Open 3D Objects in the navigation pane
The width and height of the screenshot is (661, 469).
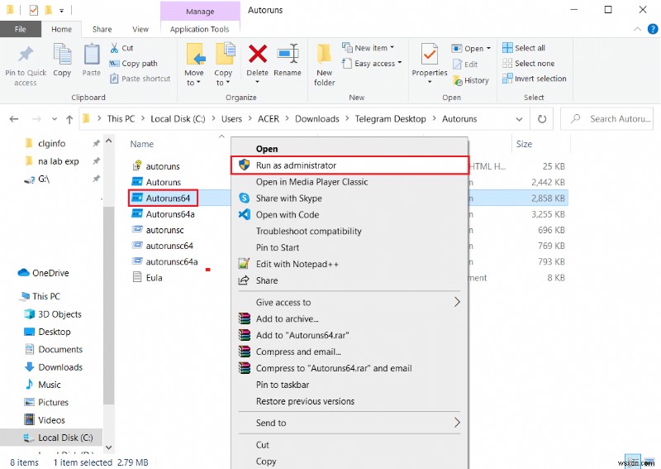(x=59, y=314)
